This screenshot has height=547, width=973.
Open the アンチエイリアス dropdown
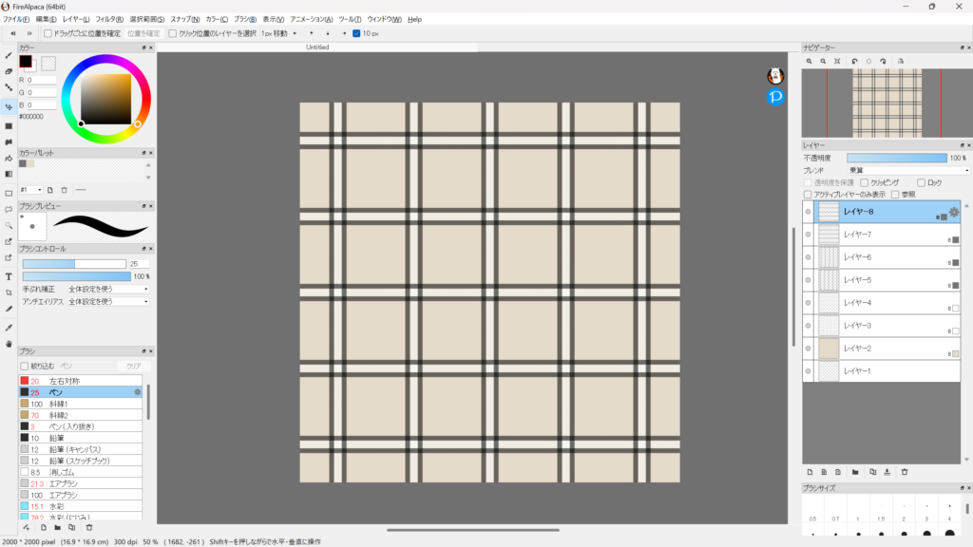click(x=107, y=301)
